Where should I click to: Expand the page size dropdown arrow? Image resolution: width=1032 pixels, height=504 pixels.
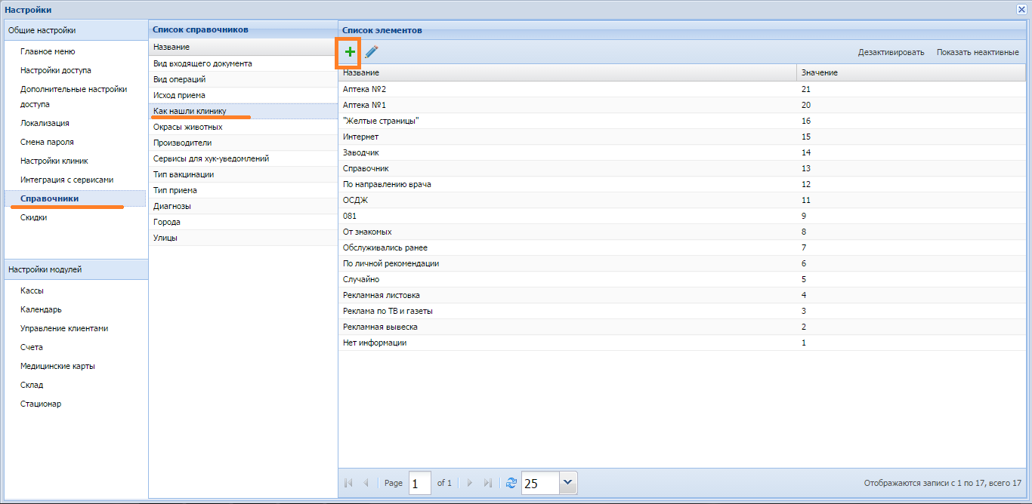click(568, 483)
